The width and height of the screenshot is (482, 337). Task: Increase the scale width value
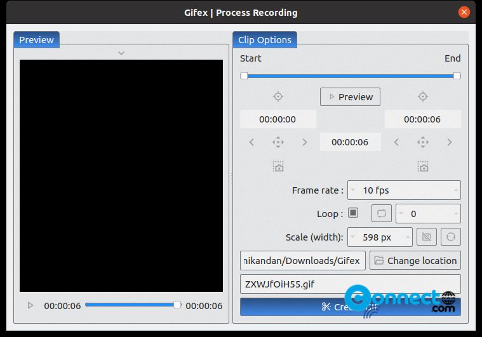(x=408, y=237)
